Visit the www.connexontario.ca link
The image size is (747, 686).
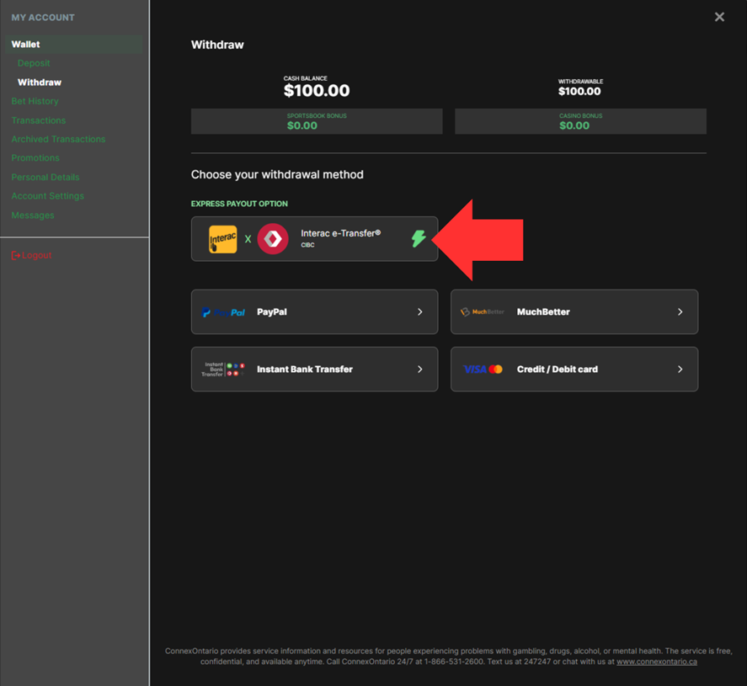click(656, 662)
